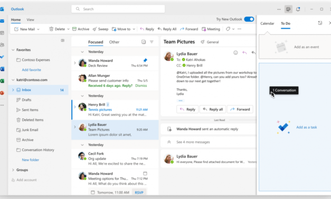Expand Wanda Howard Deck Review thread
The width and height of the screenshot is (331, 199).
[75, 63]
